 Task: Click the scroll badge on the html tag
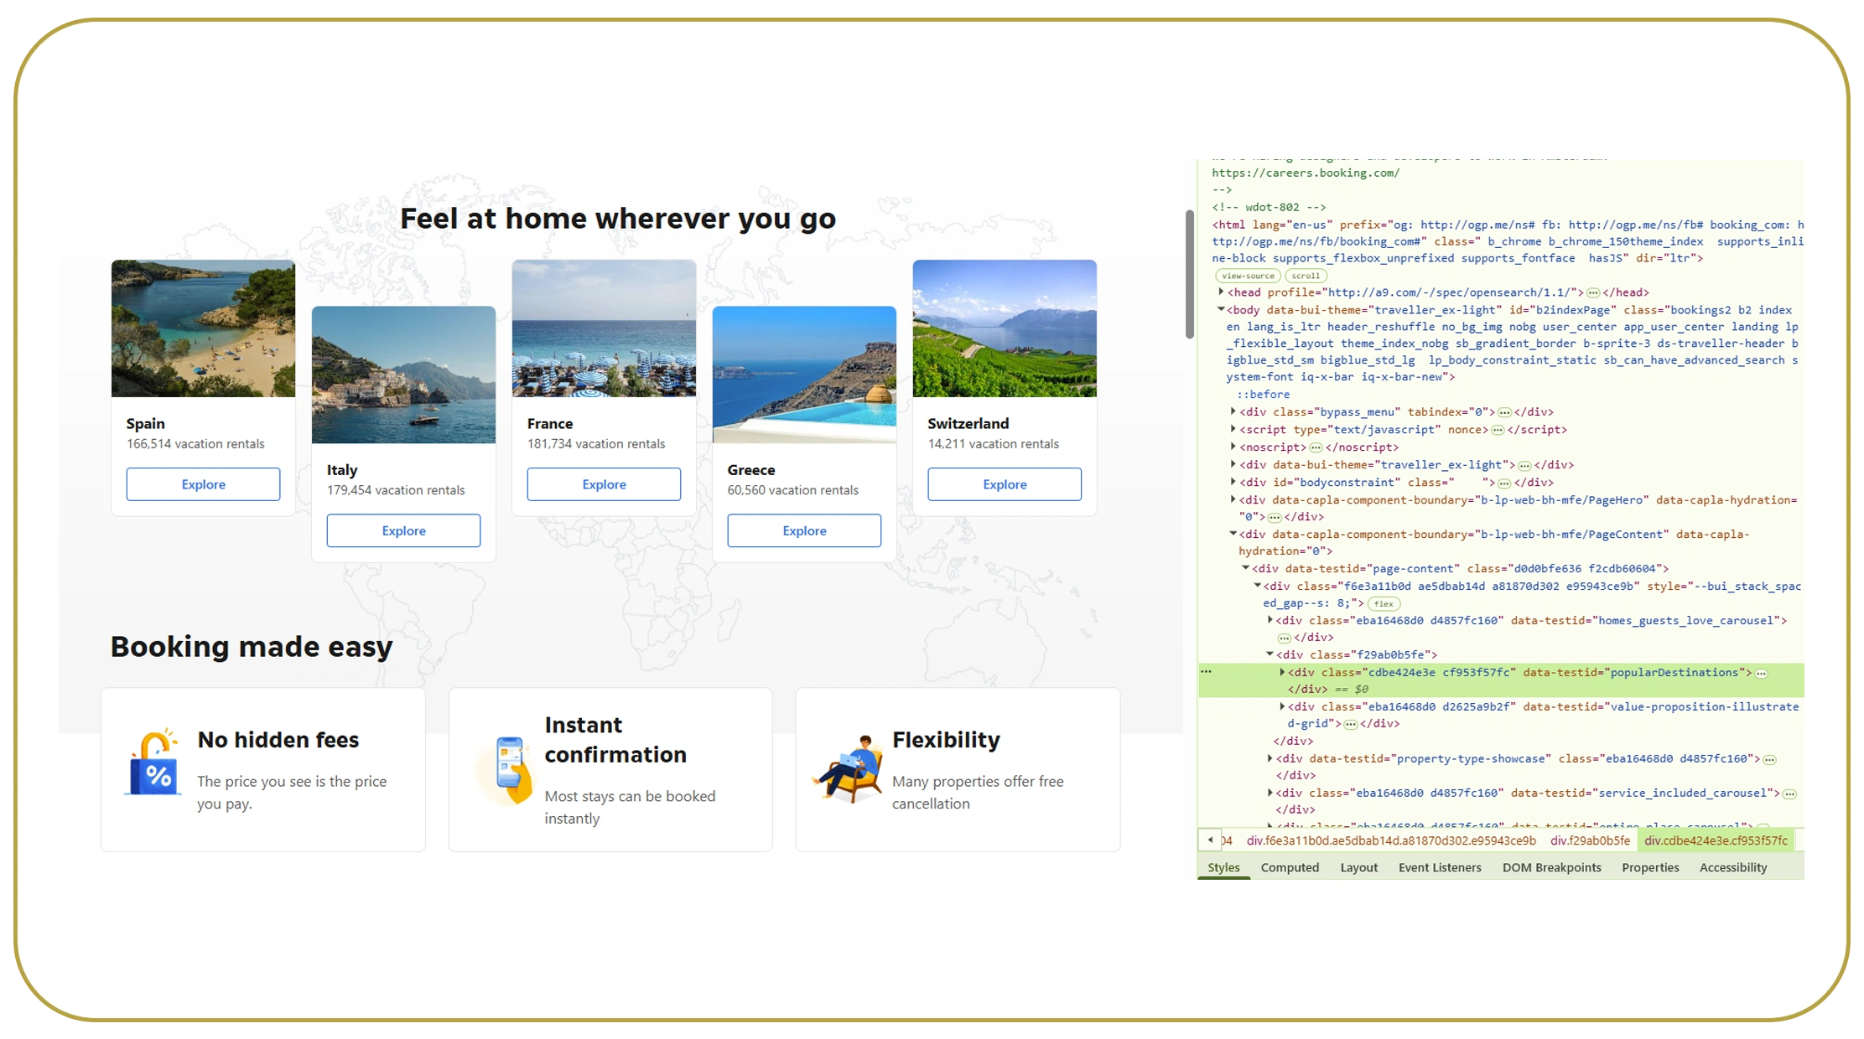1305,276
